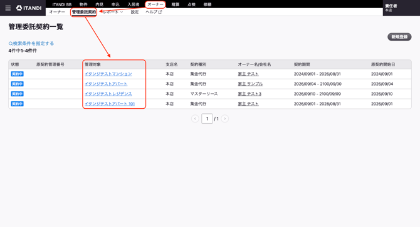Click 契約中 badge in first row
Image resolution: width=420 pixels, height=227 pixels.
coord(17,74)
